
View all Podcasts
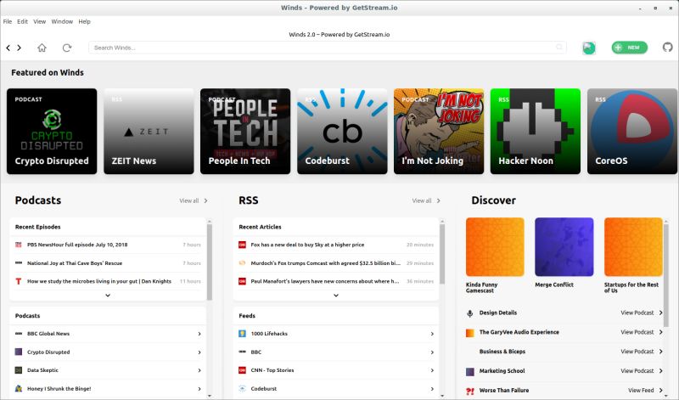(194, 200)
